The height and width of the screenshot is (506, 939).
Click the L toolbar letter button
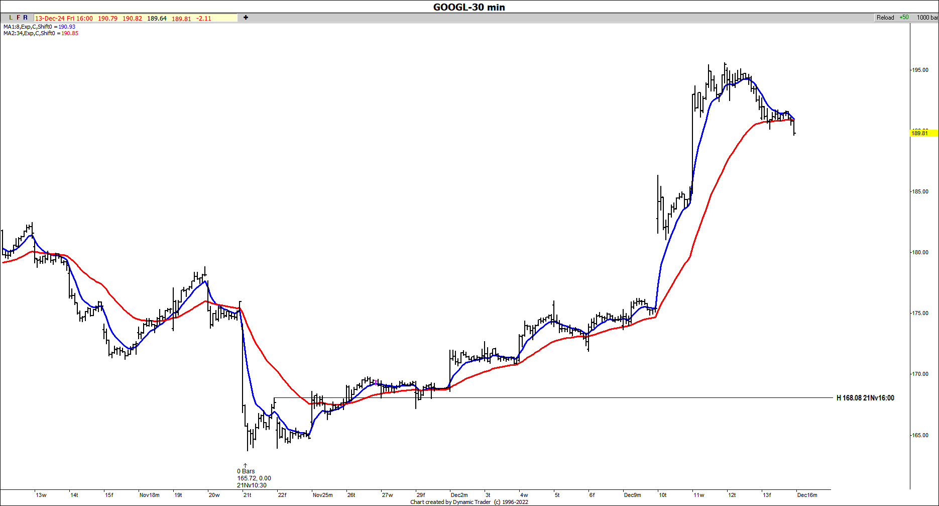[x=11, y=18]
